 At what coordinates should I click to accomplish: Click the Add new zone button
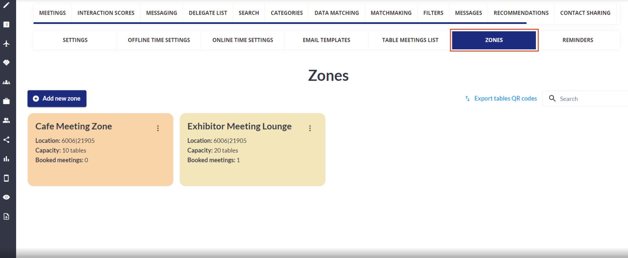pyautogui.click(x=57, y=99)
